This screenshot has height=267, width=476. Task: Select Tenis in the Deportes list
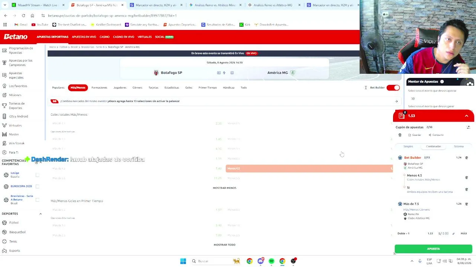pyautogui.click(x=13, y=241)
